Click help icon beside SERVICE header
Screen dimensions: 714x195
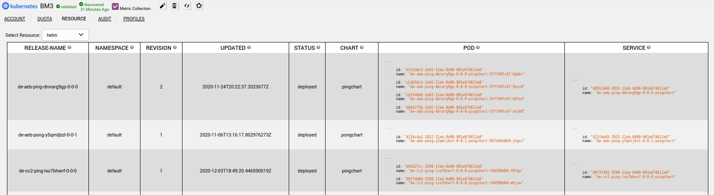[649, 48]
